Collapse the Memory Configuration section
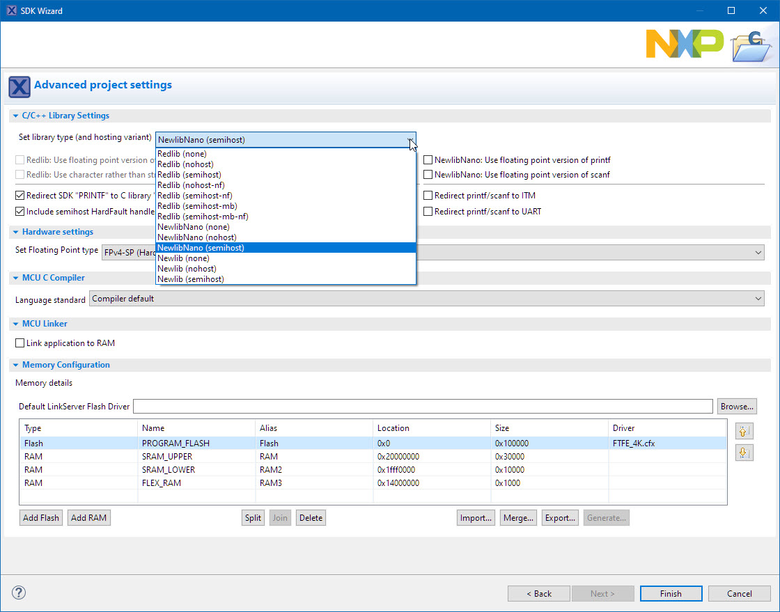Viewport: 780px width, 612px height. click(x=15, y=365)
